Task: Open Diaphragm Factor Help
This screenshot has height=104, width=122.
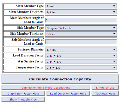Action: pos(23,93)
